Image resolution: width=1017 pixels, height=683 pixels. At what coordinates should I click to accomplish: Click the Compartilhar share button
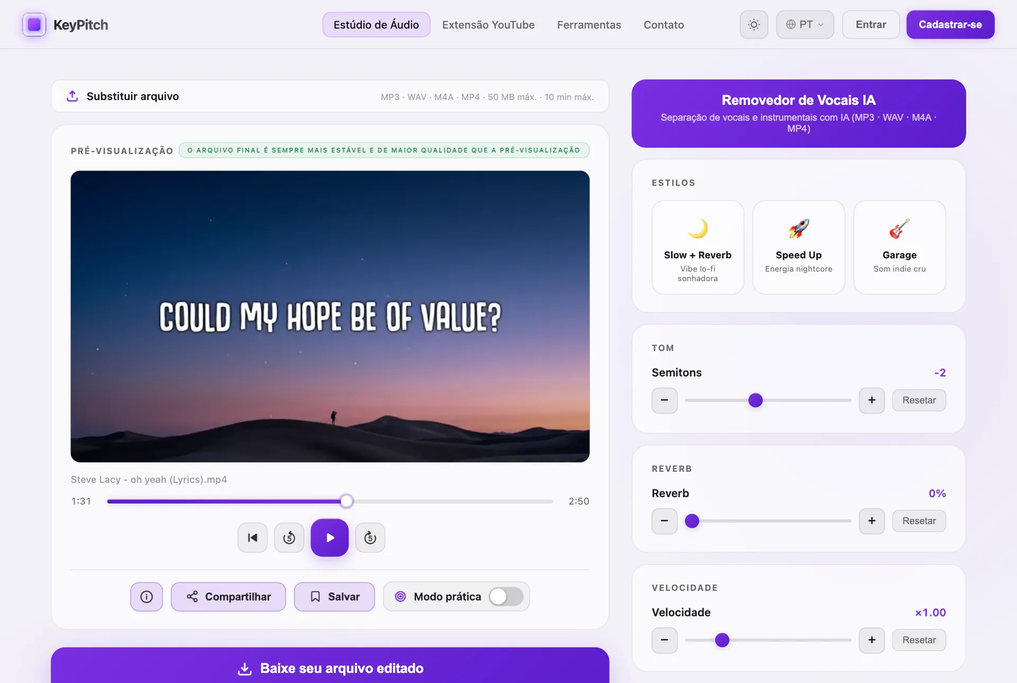(228, 597)
